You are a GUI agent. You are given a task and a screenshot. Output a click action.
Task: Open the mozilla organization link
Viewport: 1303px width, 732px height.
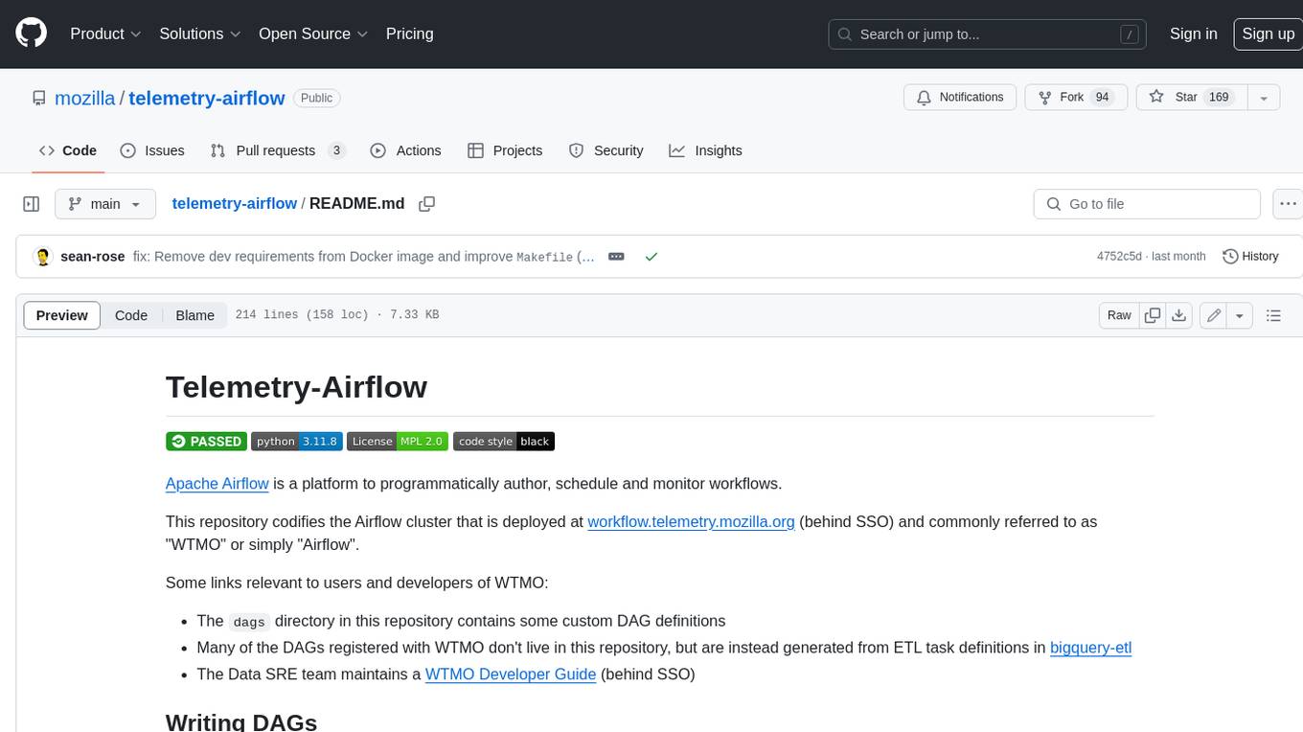click(84, 98)
